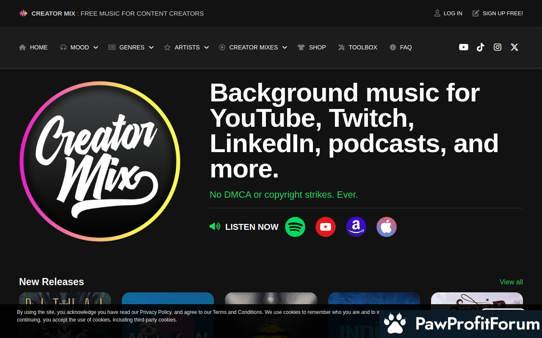This screenshot has height=338, width=542.
Task: Expand the Genres dropdown menu
Action: (132, 47)
